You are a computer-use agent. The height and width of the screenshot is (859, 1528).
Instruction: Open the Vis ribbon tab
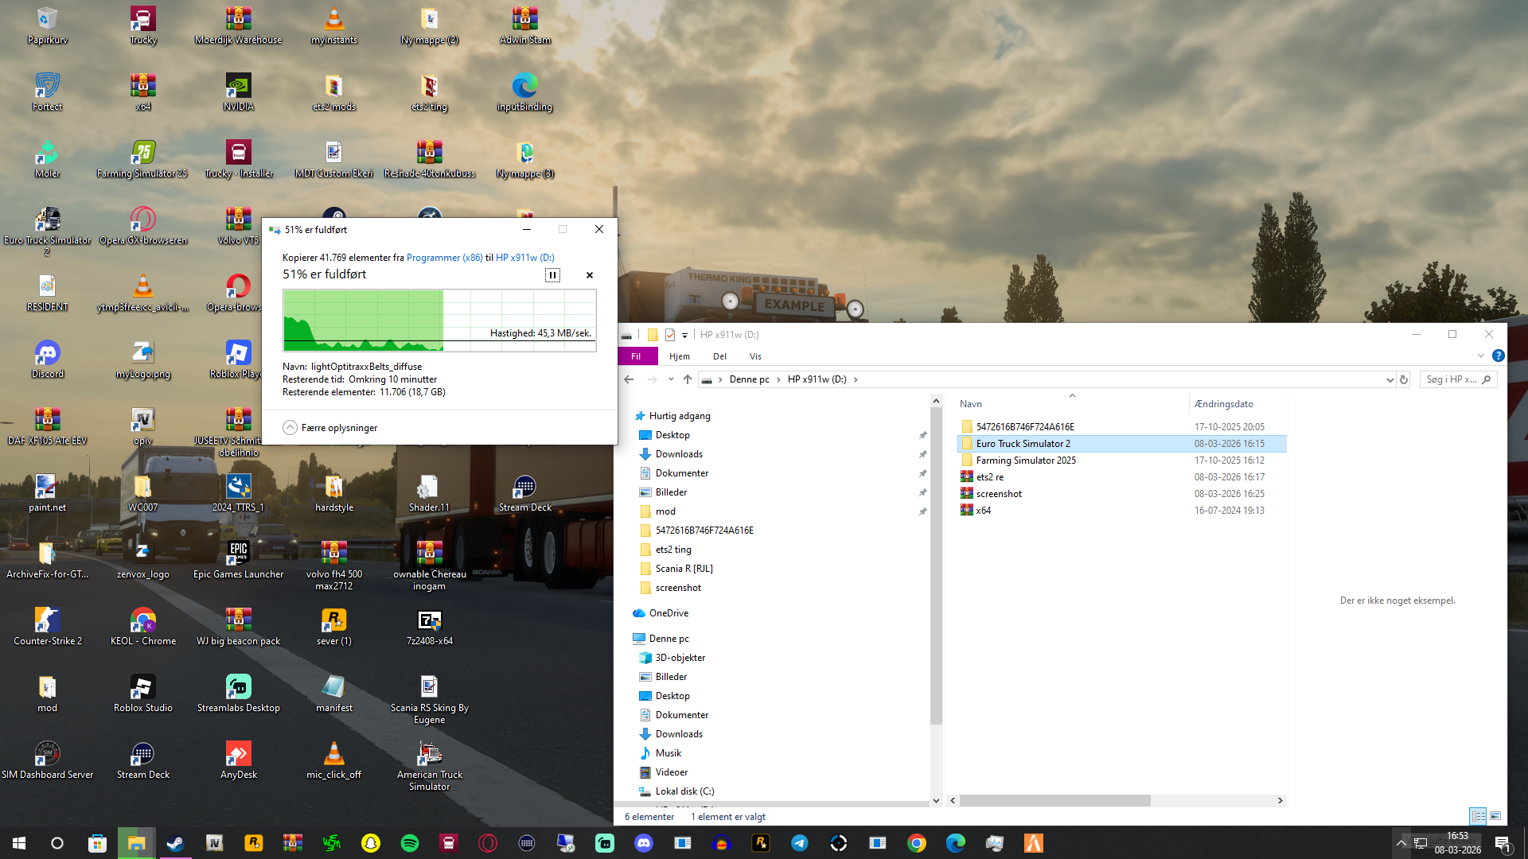coord(755,356)
